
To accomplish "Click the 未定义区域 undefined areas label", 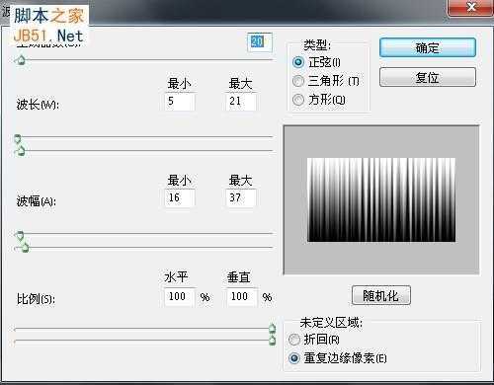I will point(331,323).
